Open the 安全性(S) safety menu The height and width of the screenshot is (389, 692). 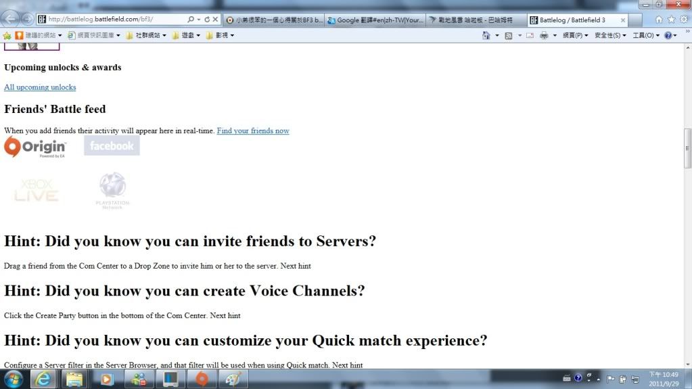click(609, 35)
